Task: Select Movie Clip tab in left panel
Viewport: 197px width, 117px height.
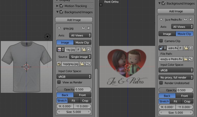Action: 82,42
